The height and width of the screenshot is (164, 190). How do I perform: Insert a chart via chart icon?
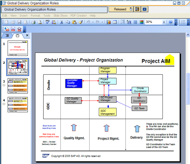point(108,22)
